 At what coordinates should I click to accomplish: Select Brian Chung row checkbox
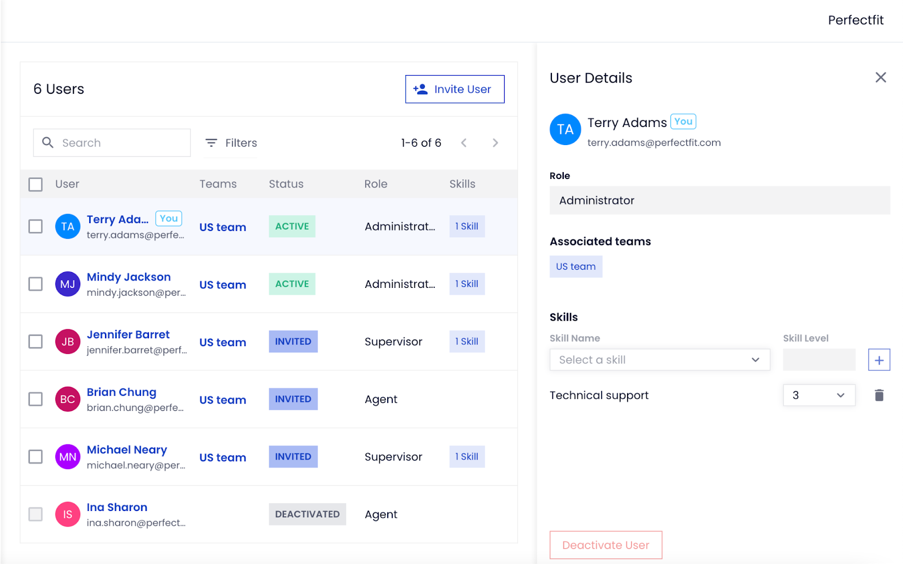(36, 399)
